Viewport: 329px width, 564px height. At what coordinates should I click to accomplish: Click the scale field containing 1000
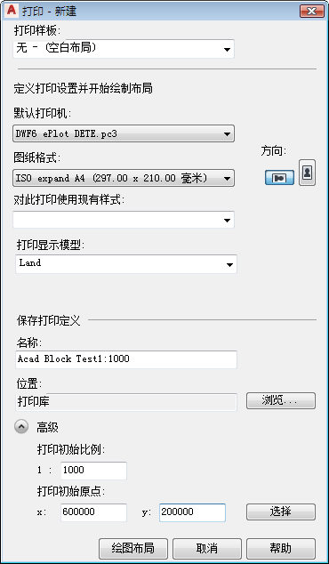(93, 471)
